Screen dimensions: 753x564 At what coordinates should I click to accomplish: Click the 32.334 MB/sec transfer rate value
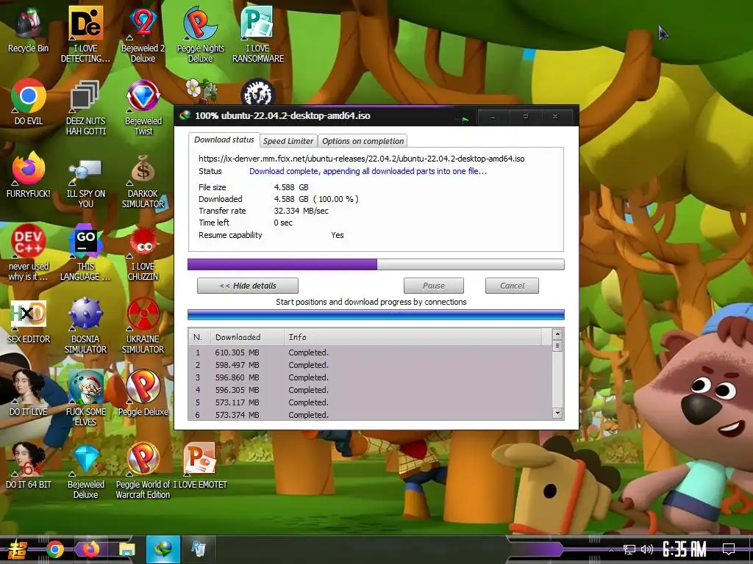301,211
